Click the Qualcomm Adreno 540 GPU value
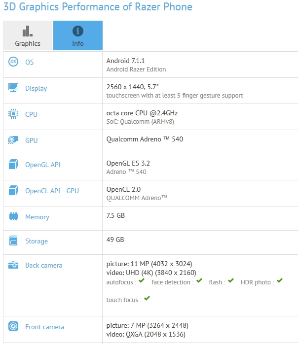The image size is (298, 344). pyautogui.click(x=145, y=139)
